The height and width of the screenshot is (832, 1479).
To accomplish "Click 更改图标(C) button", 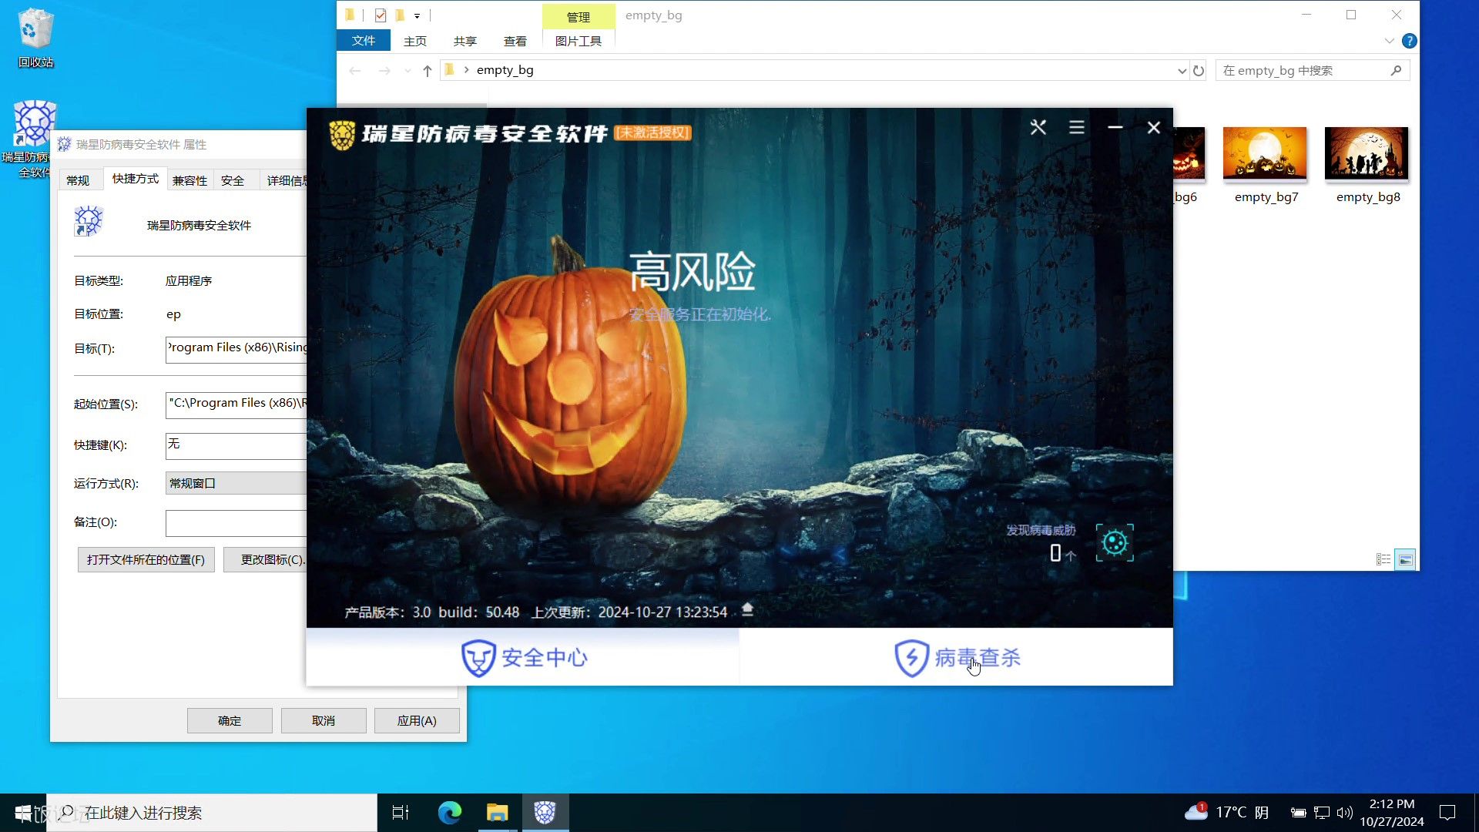I will point(266,560).
